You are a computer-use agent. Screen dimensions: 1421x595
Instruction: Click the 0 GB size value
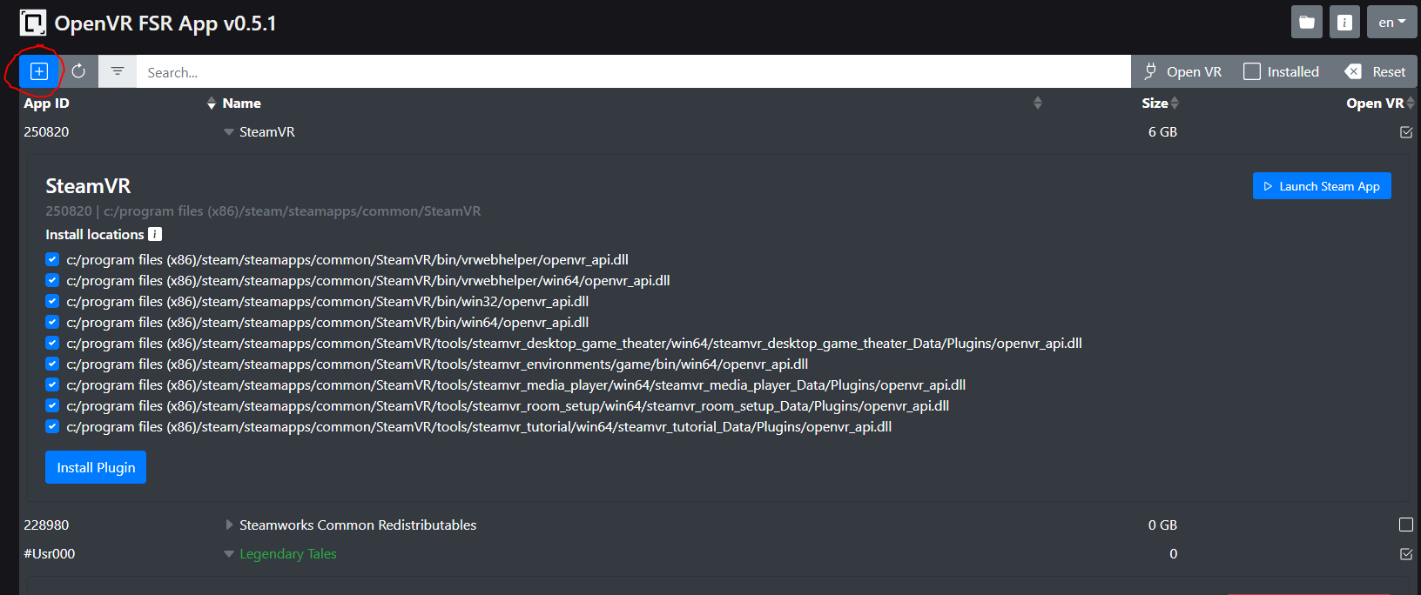1162,525
